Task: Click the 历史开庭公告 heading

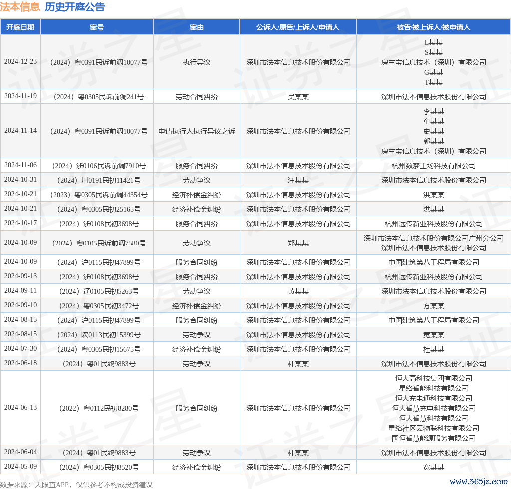Action: coord(75,7)
